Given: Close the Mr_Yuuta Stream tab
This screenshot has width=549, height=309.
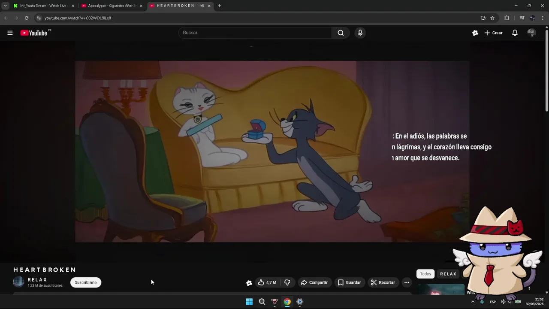Looking at the screenshot, I should (73, 6).
